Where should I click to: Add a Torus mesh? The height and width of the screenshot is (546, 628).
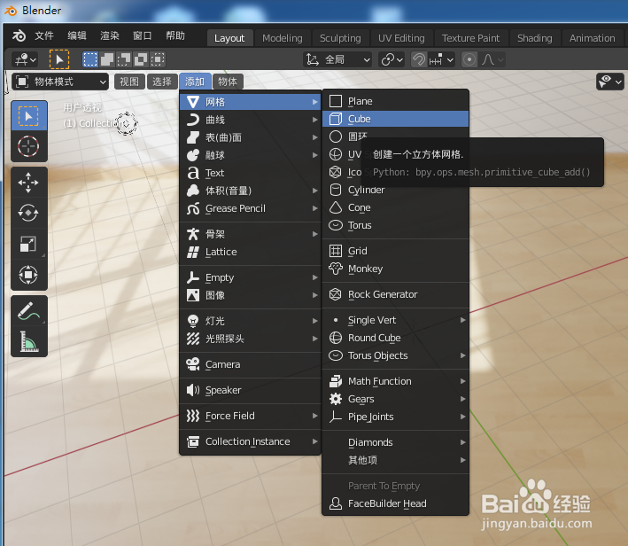tap(395, 225)
